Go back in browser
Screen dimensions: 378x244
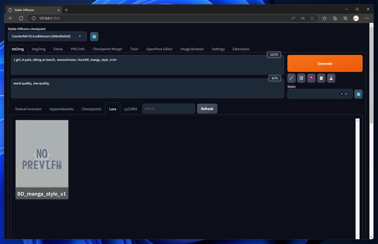[x=10, y=18]
